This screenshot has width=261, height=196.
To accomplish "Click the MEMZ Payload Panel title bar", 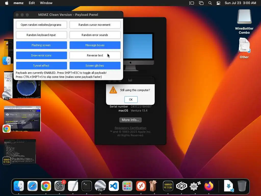I will 68,15.
